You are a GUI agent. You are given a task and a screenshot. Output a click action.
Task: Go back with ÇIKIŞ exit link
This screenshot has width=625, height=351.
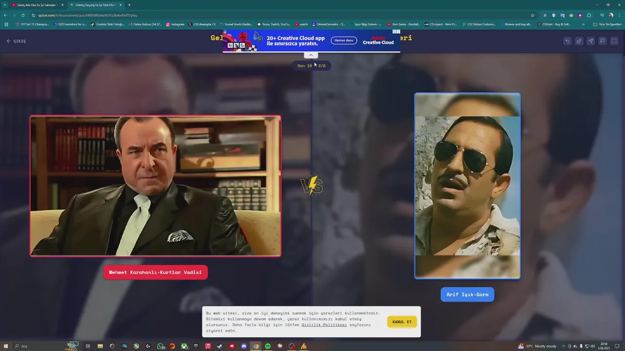coord(16,41)
